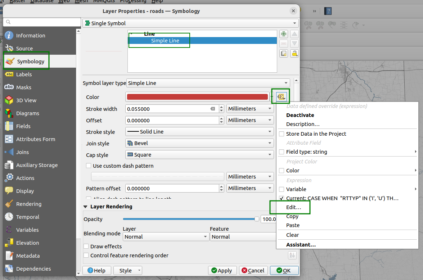Collapse the Layer Rendering section
This screenshot has height=280, width=423.
[86, 207]
